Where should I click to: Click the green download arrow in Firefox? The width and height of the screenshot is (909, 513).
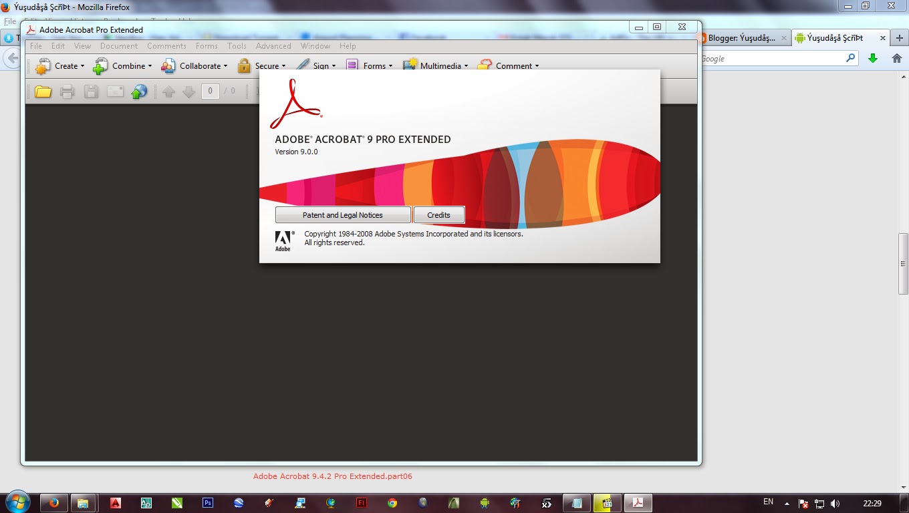click(x=873, y=59)
